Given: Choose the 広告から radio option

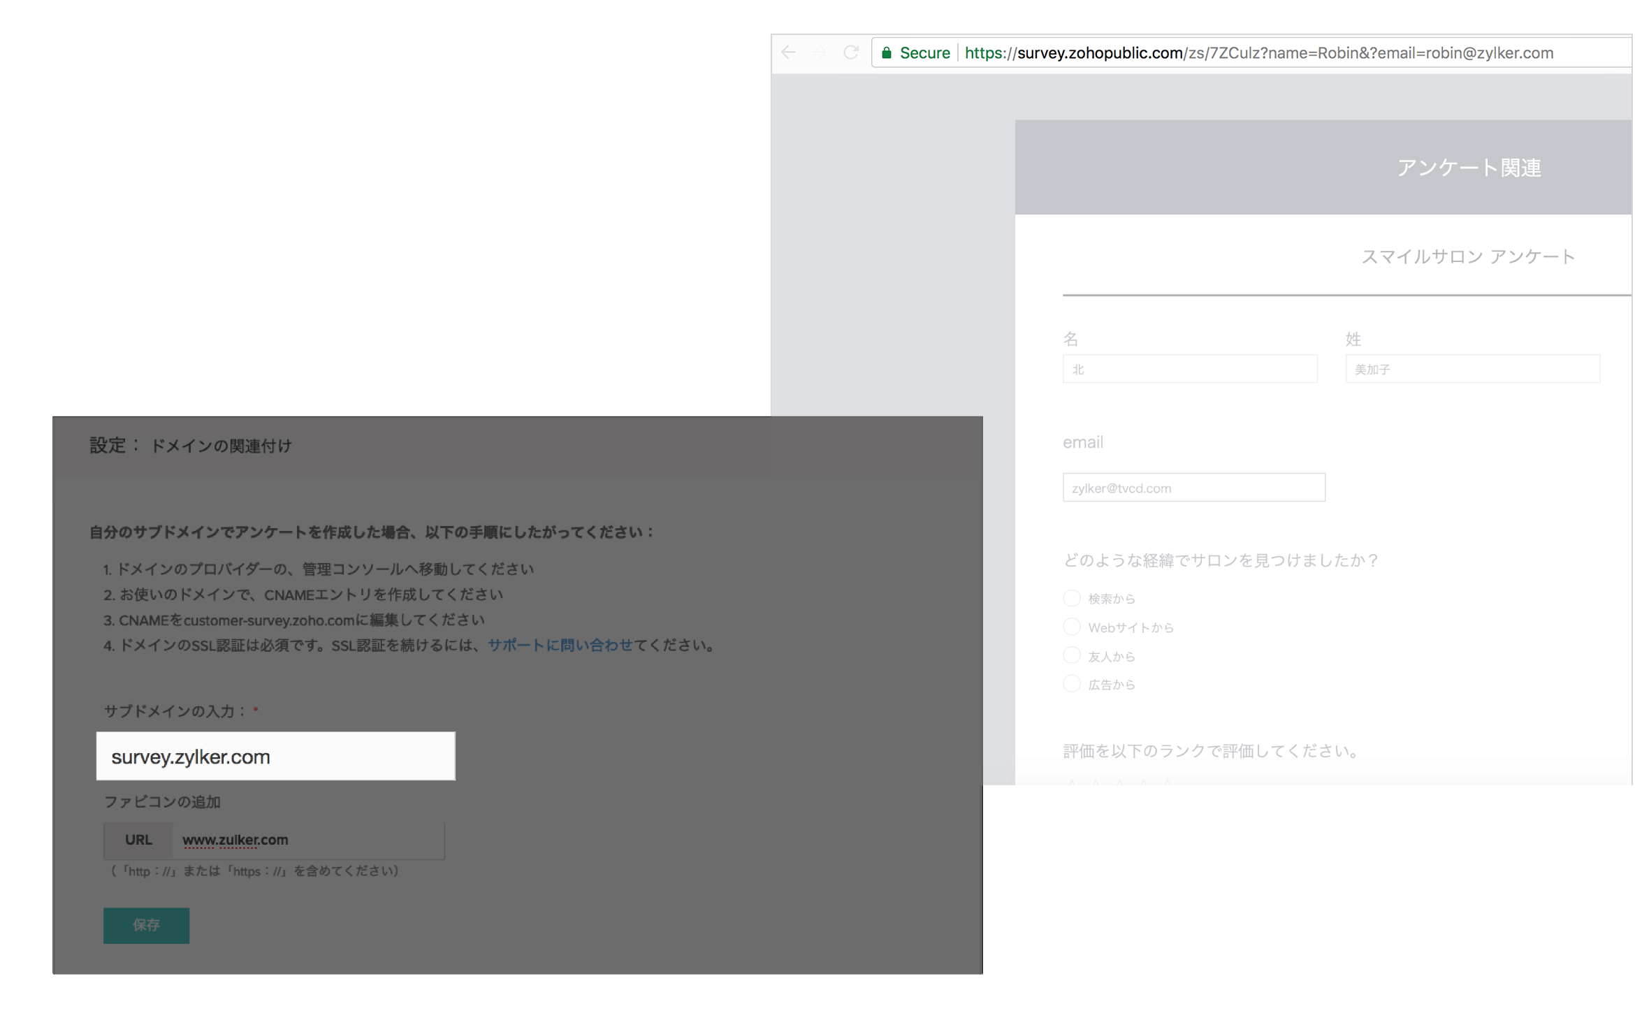Looking at the screenshot, I should [x=1071, y=684].
